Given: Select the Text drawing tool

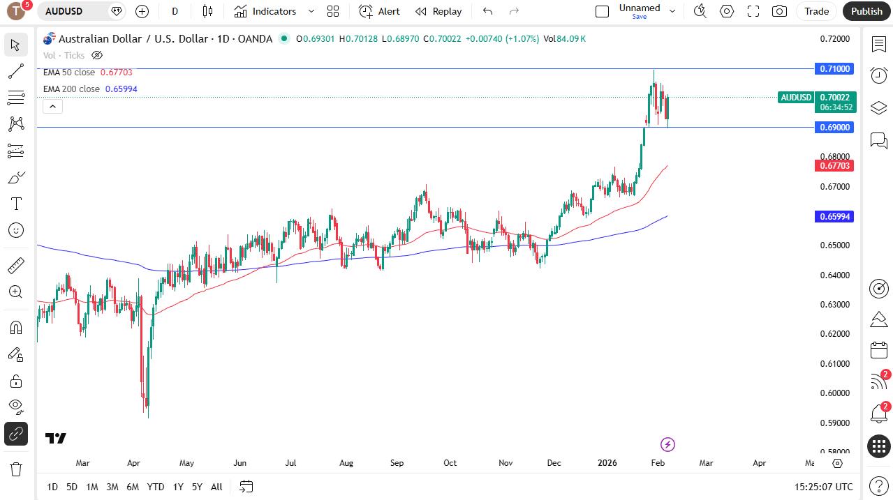Looking at the screenshot, I should pyautogui.click(x=15, y=204).
